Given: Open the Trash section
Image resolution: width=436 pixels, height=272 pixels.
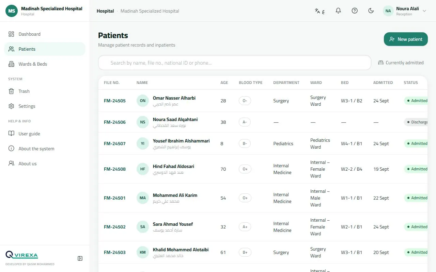Looking at the screenshot, I should (x=45, y=91).
